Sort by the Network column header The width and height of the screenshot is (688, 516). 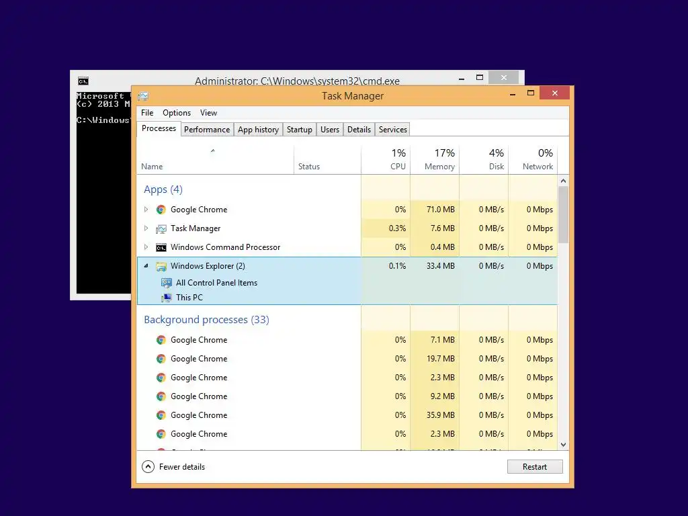click(x=533, y=160)
